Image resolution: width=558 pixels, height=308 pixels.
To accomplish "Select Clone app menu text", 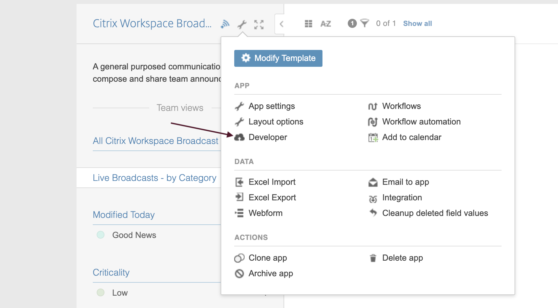I will coord(268,258).
